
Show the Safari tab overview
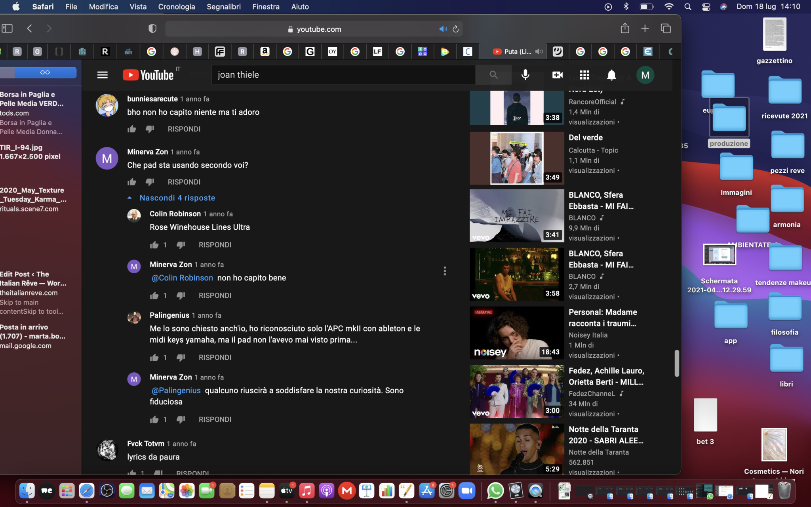pyautogui.click(x=666, y=29)
